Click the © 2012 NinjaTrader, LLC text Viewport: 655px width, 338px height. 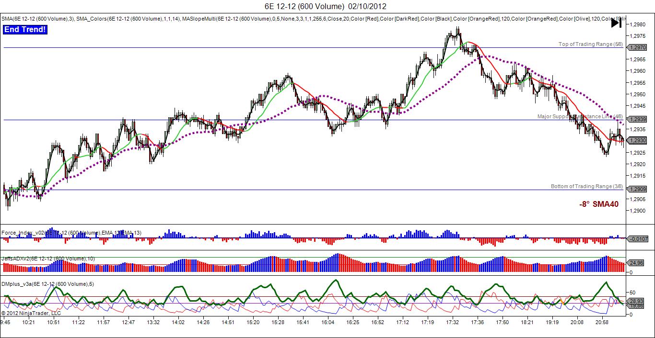(x=31, y=313)
